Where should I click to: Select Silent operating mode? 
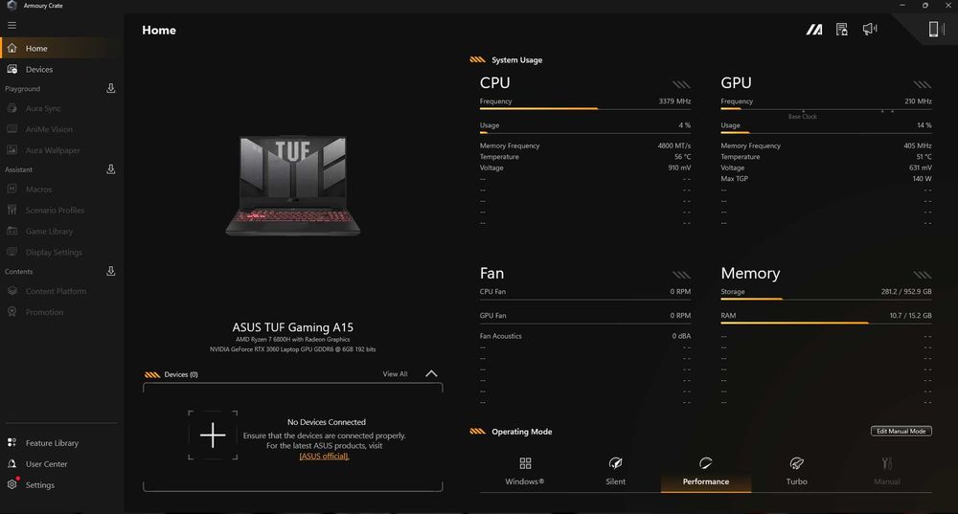pyautogui.click(x=615, y=471)
